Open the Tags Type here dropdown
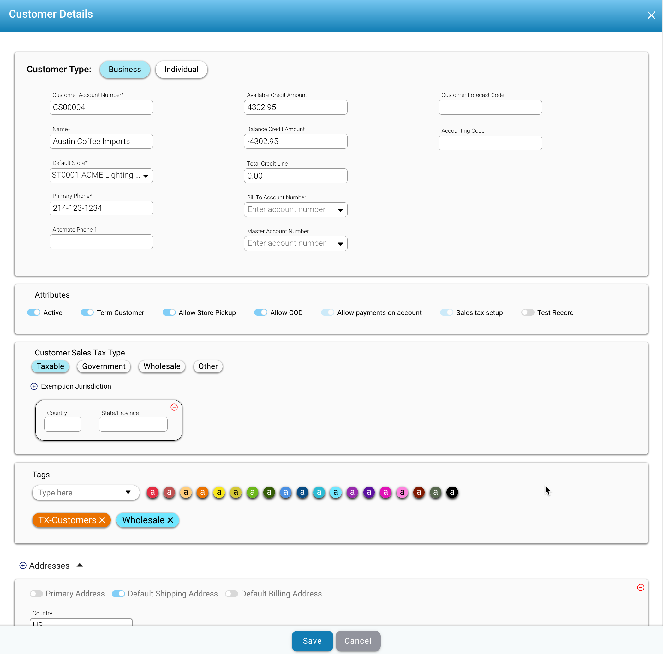Viewport: 663px width, 654px height. 128,492
